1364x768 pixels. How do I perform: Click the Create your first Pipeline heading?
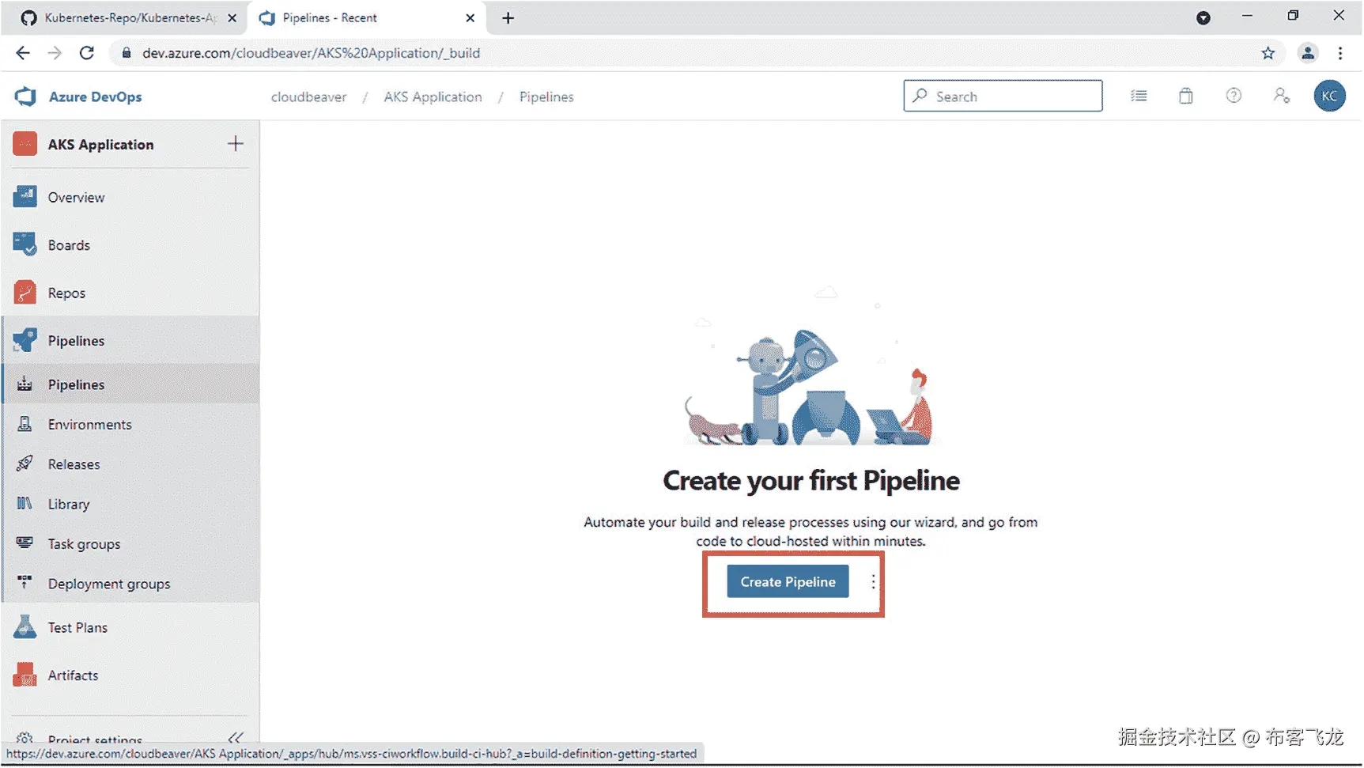pyautogui.click(x=811, y=480)
